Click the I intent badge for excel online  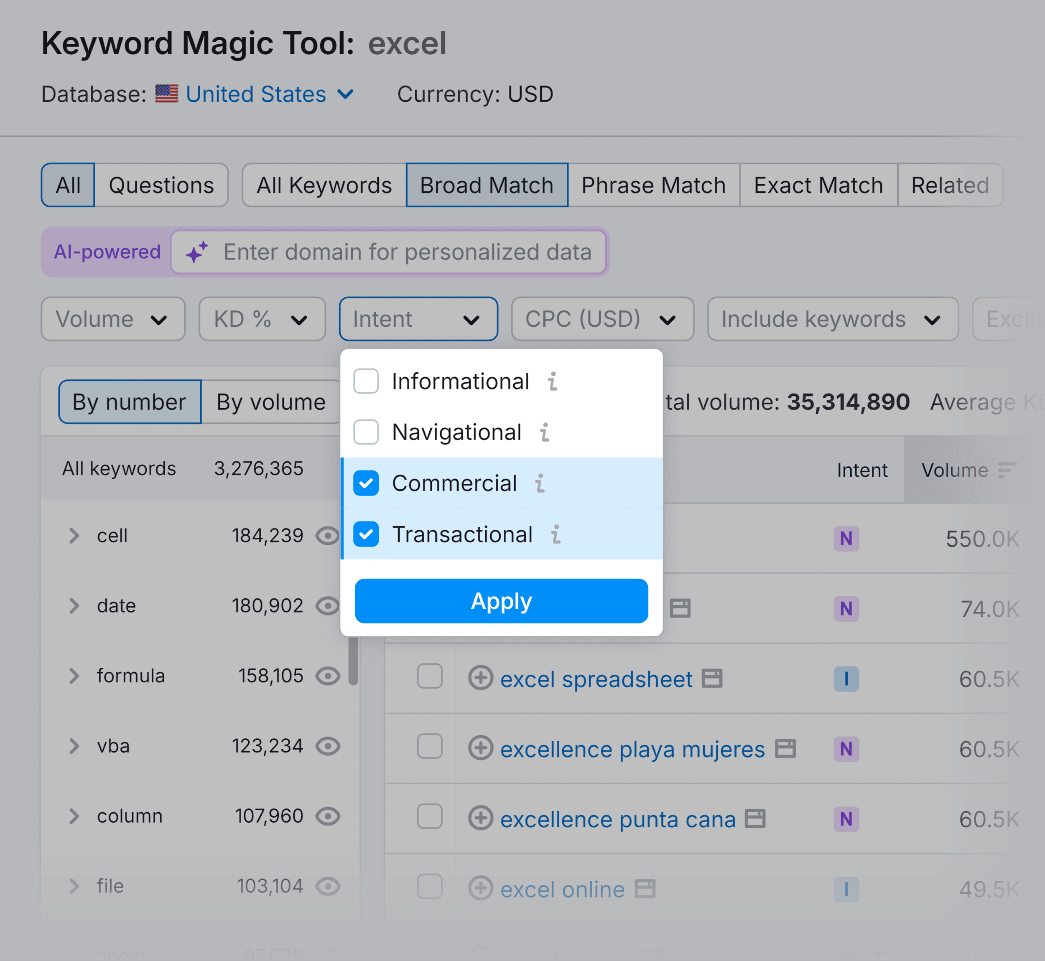846,889
